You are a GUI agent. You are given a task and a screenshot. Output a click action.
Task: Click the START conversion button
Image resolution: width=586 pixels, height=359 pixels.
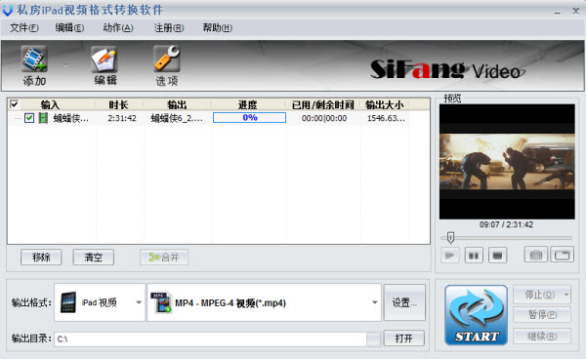(x=477, y=315)
